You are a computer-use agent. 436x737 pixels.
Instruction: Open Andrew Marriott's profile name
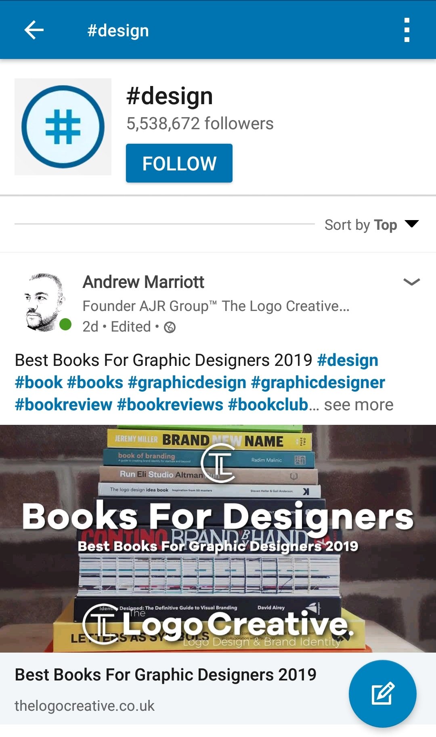[143, 282]
